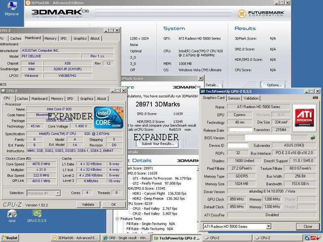Switch to TechPowerUp GPU-Z taskbar button
Viewport: 323px width, 242px height.
[177, 238]
